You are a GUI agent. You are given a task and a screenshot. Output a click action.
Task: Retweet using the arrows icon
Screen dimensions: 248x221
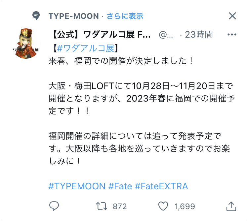click(x=102, y=206)
